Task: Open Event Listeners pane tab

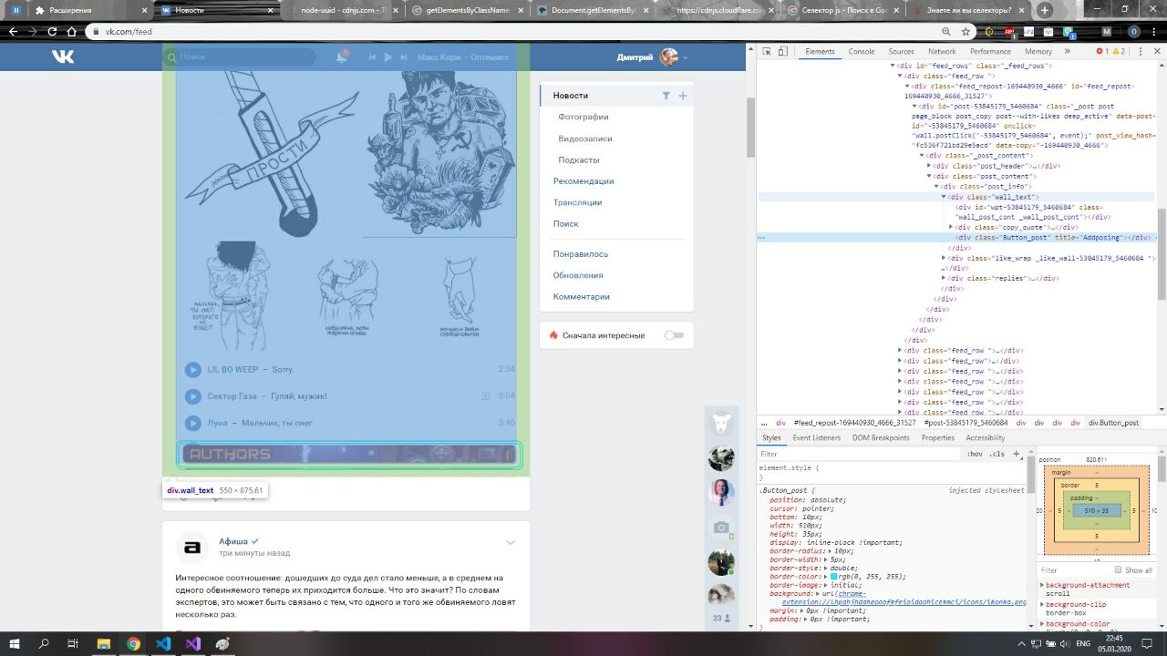Action: [x=817, y=438]
